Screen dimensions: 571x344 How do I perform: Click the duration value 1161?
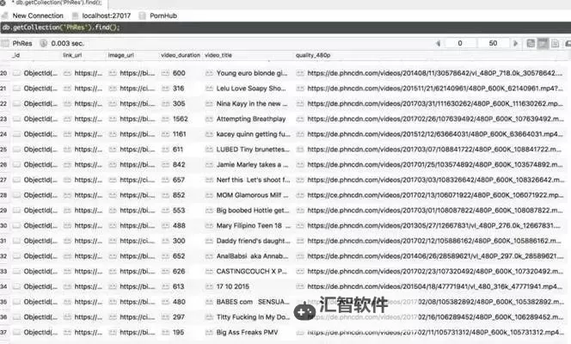(179, 134)
